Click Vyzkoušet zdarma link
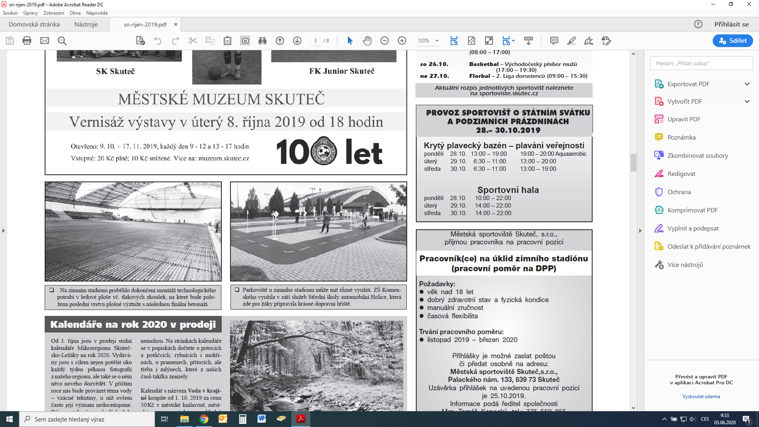This screenshot has height=427, width=759. [x=701, y=397]
